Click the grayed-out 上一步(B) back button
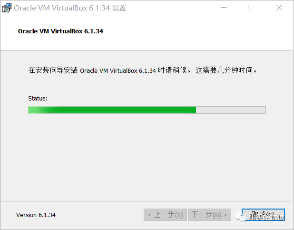This screenshot has width=294, height=230. click(x=166, y=215)
